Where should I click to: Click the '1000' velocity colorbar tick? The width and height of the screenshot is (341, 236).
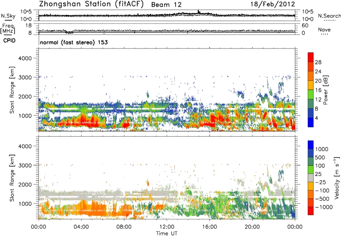click(x=321, y=149)
